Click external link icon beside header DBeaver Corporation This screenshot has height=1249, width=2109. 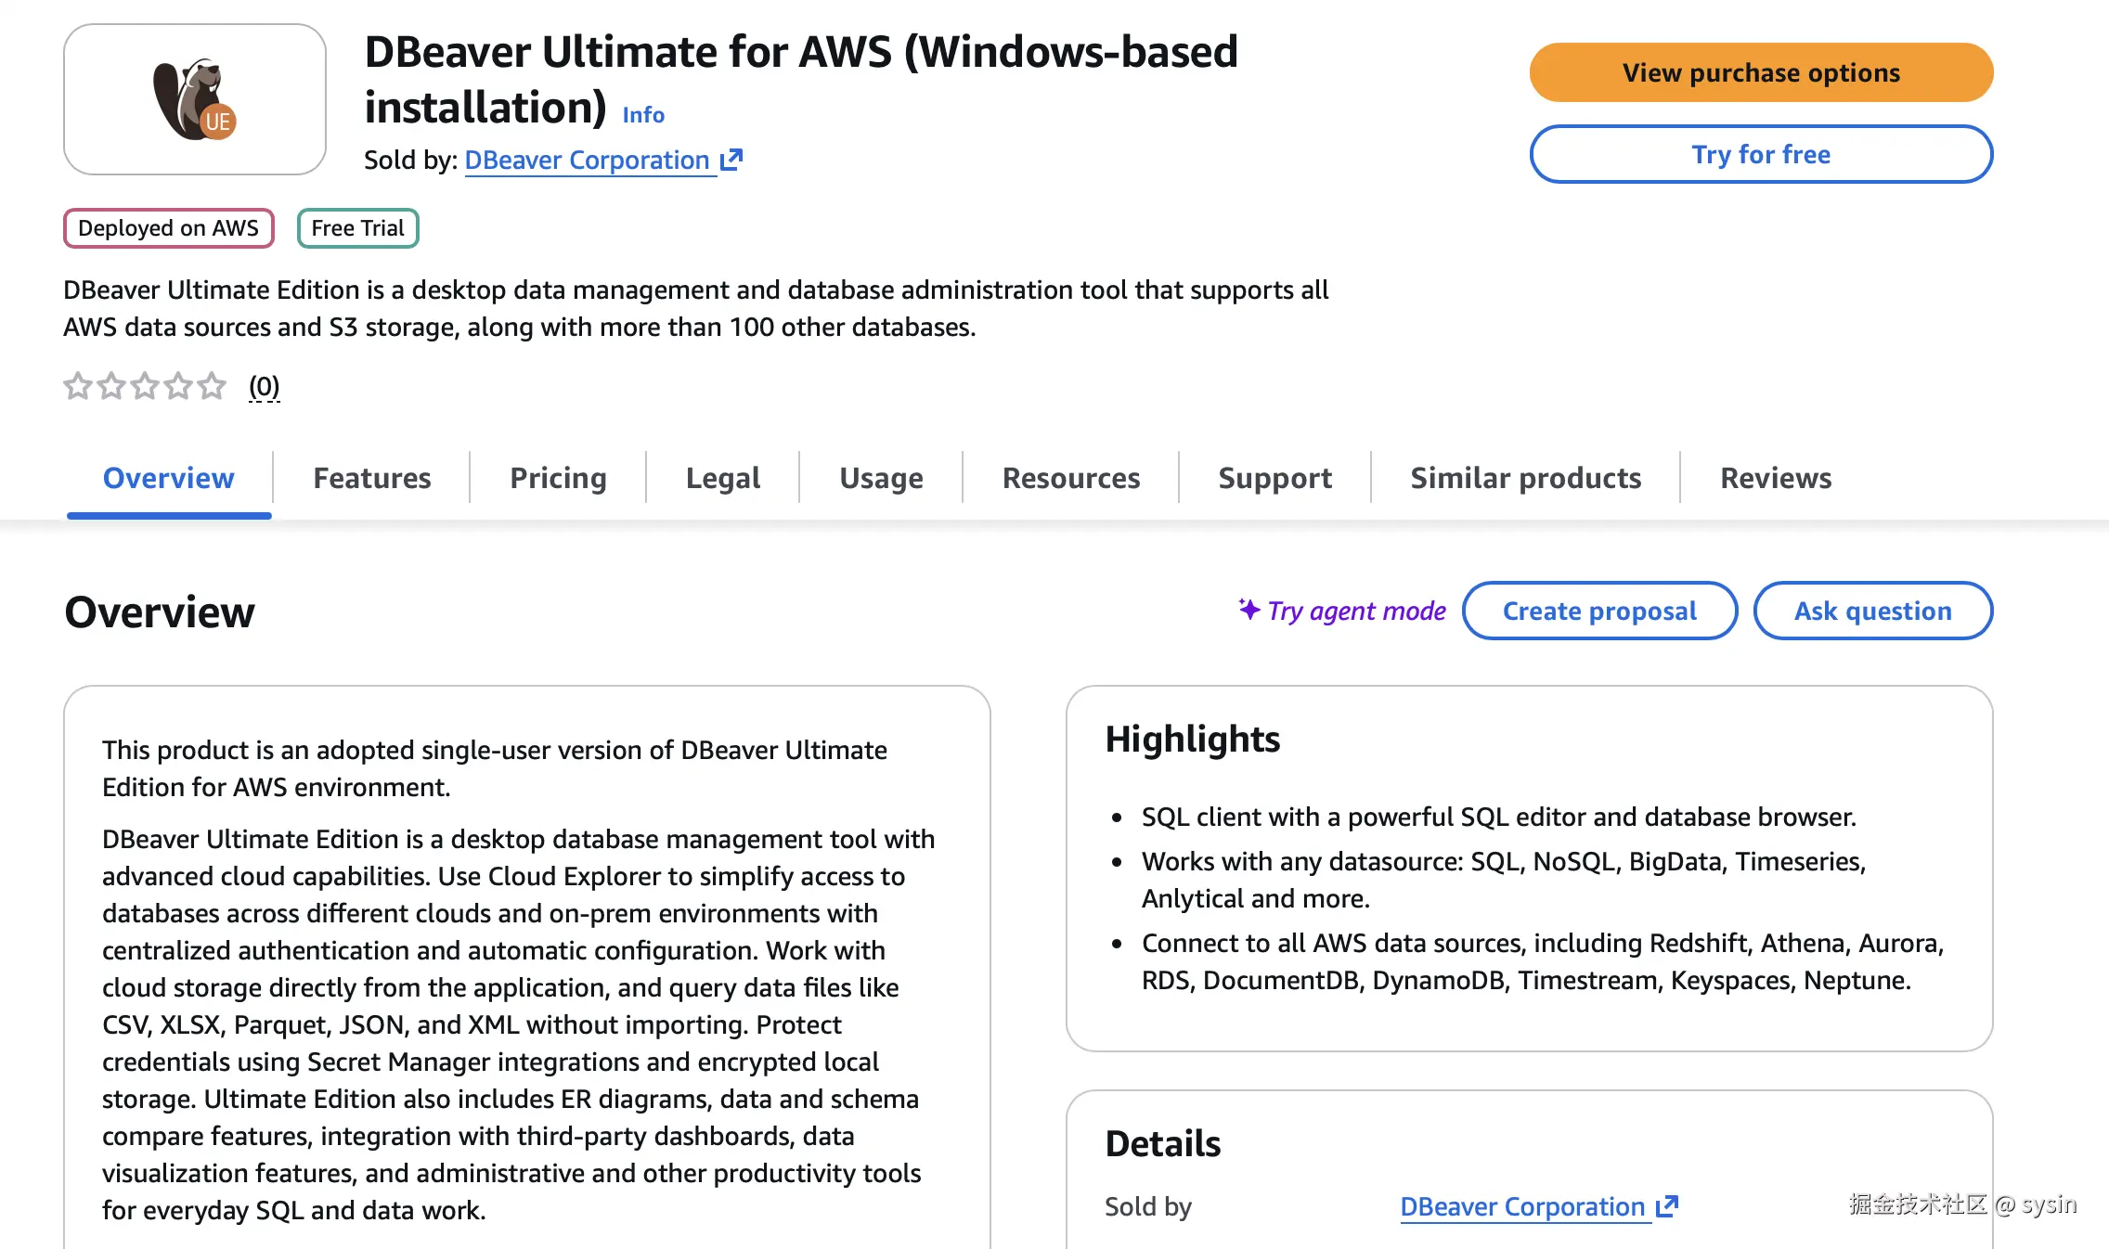[x=731, y=160]
